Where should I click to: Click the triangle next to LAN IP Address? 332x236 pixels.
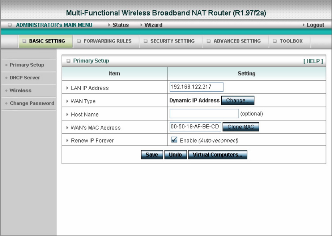[67, 88]
